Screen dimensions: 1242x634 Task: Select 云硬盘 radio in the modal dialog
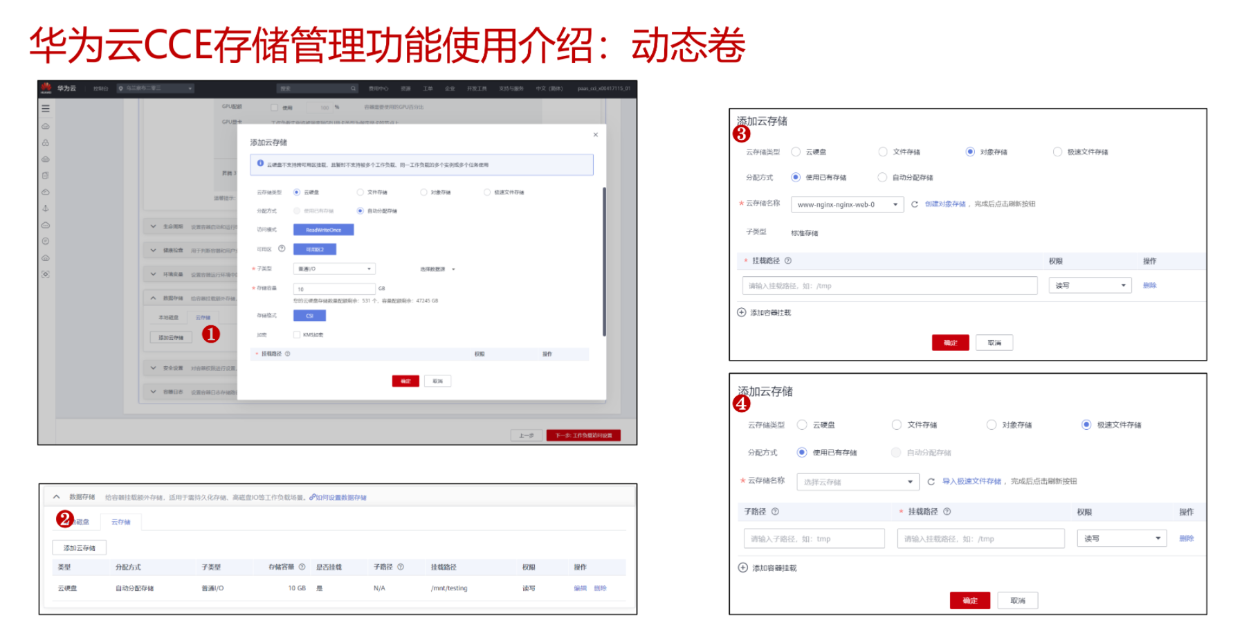click(297, 192)
